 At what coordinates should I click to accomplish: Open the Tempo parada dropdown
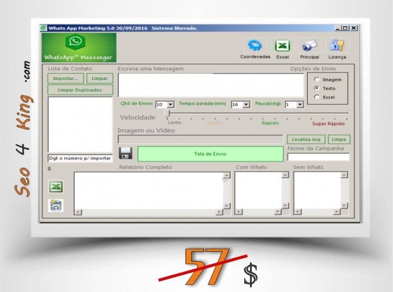246,104
